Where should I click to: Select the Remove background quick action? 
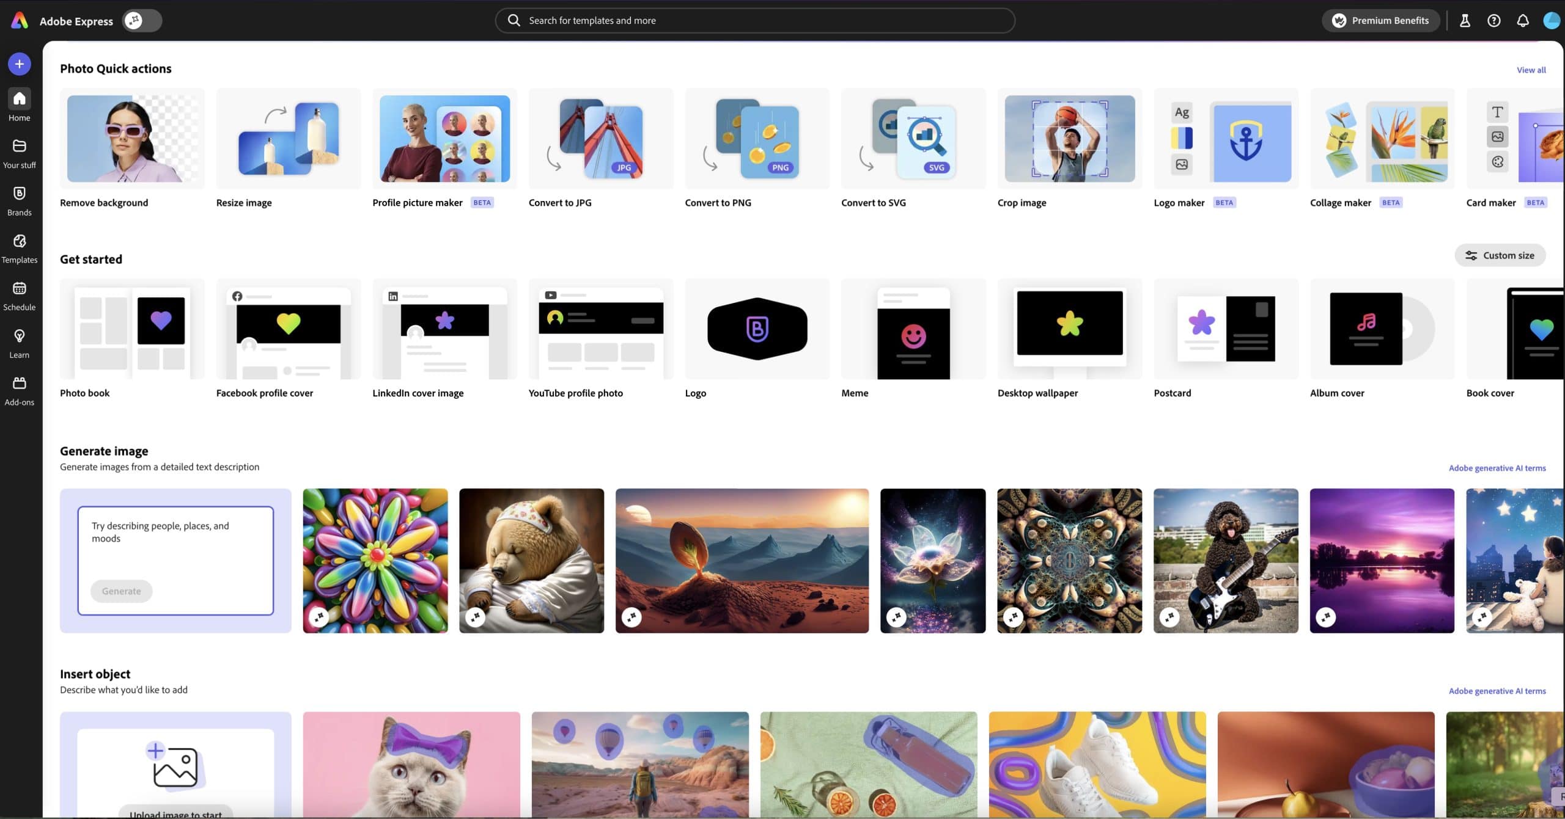[132, 139]
